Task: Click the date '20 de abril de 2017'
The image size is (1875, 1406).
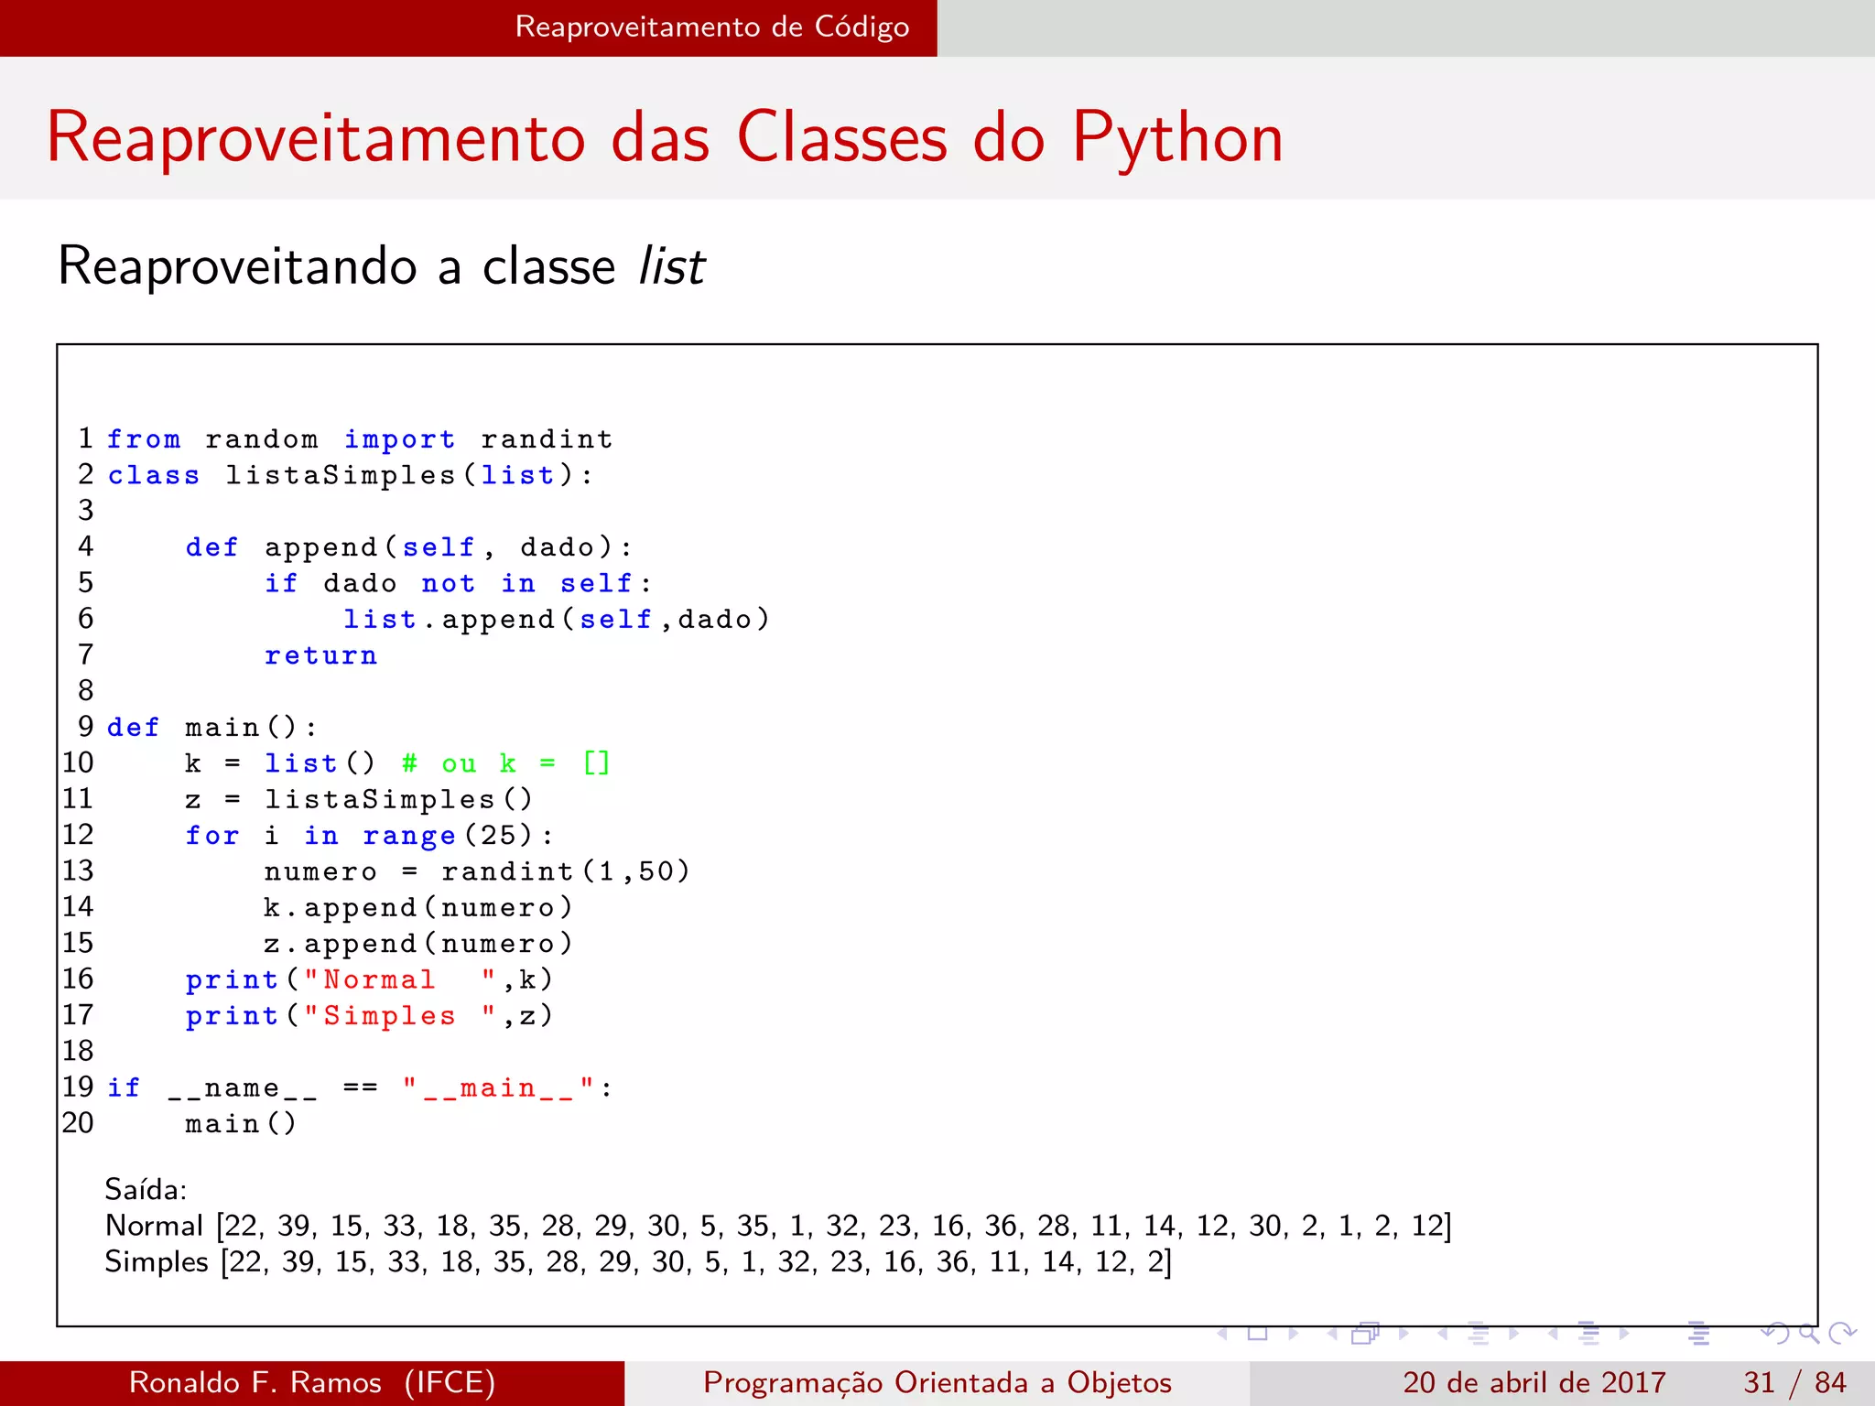Action: pyautogui.click(x=1534, y=1382)
